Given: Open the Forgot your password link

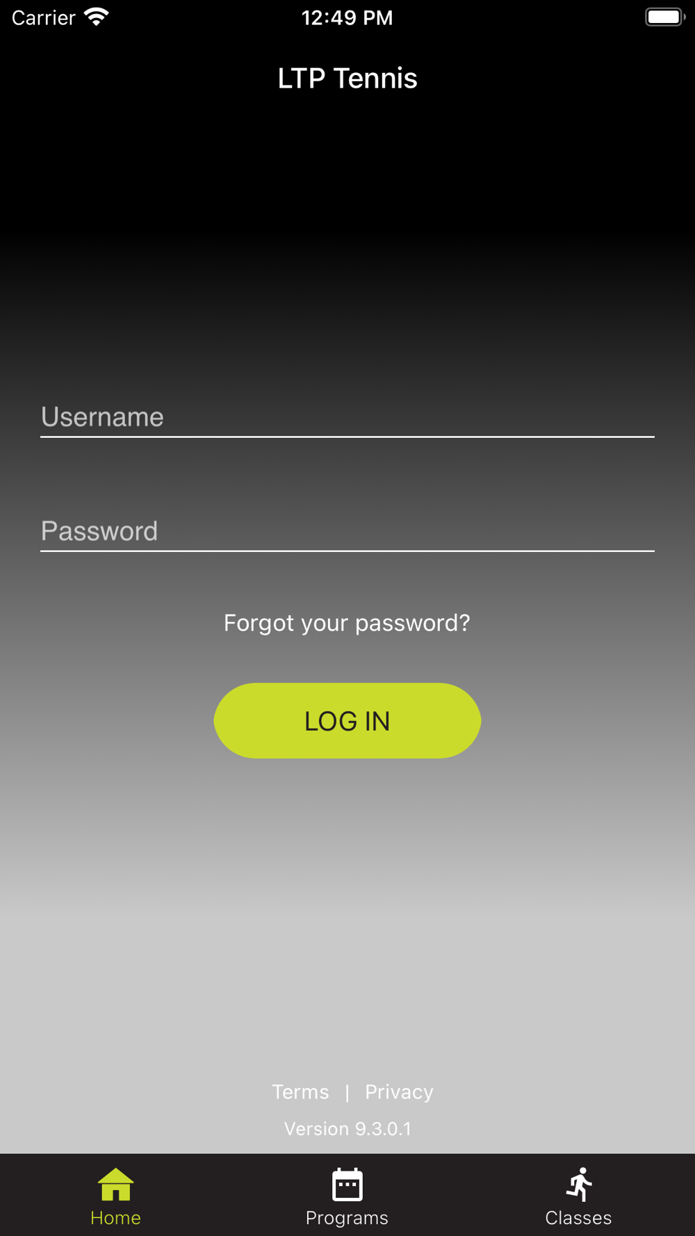Looking at the screenshot, I should pos(347,623).
